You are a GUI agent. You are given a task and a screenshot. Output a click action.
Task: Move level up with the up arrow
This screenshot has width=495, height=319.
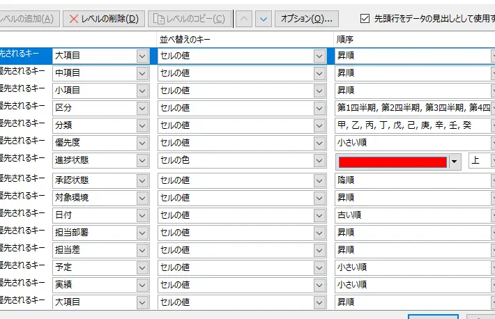pos(244,19)
